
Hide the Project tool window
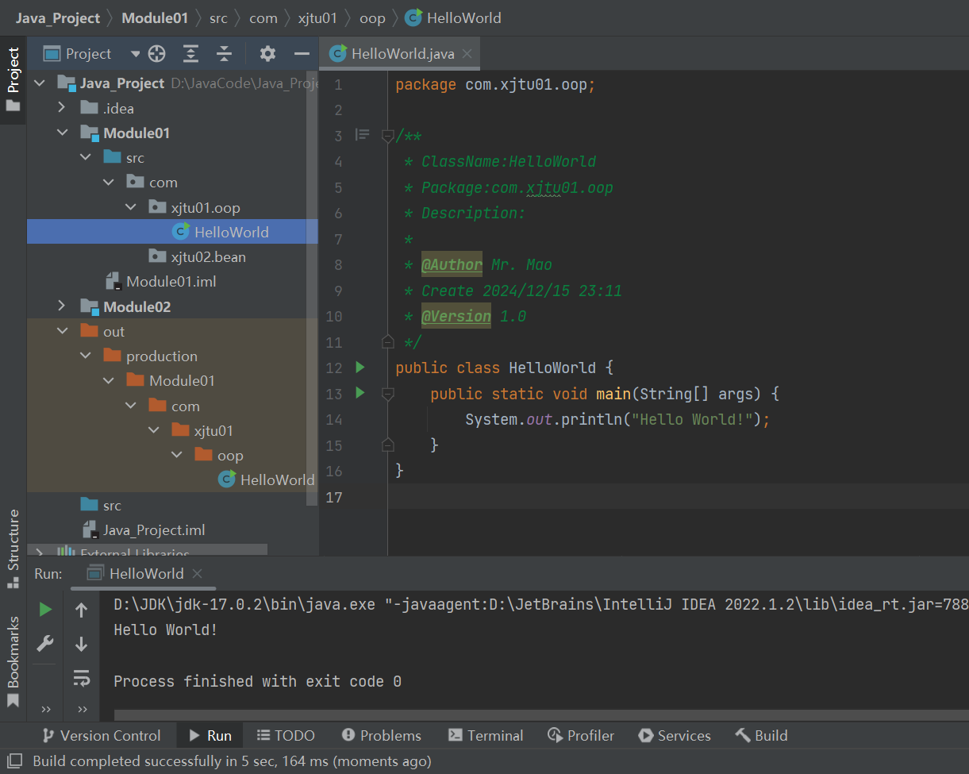click(302, 54)
